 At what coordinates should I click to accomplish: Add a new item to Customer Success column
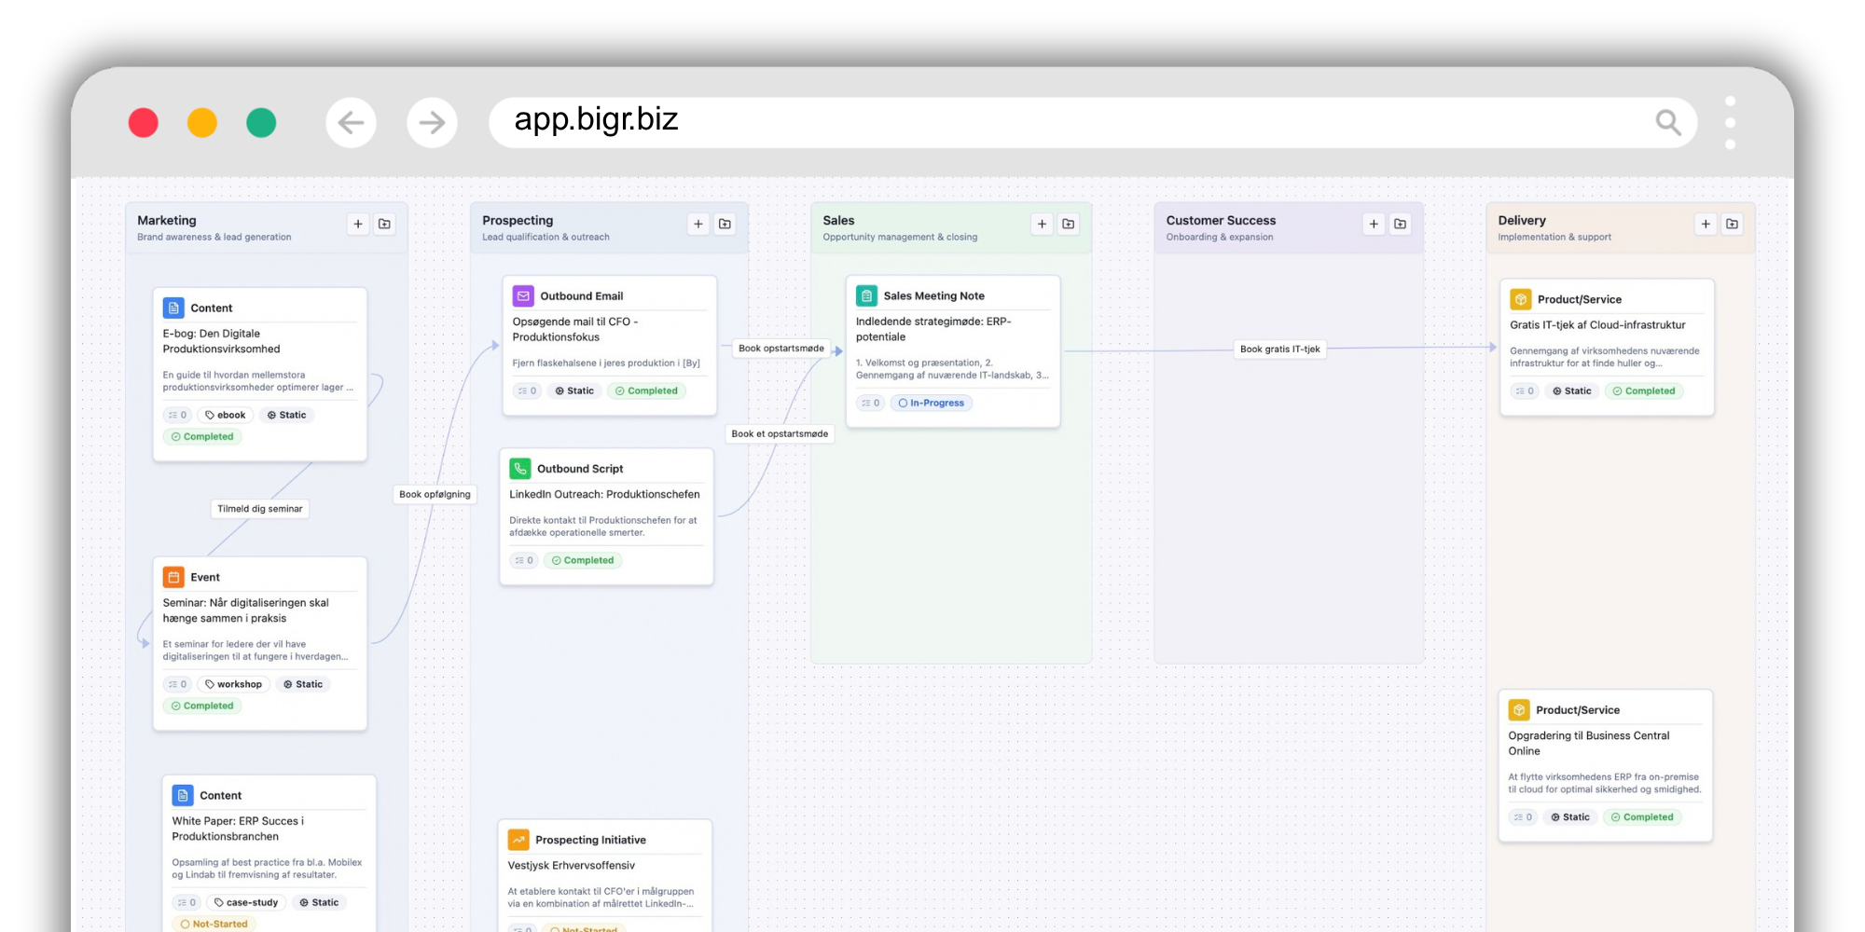click(1374, 224)
